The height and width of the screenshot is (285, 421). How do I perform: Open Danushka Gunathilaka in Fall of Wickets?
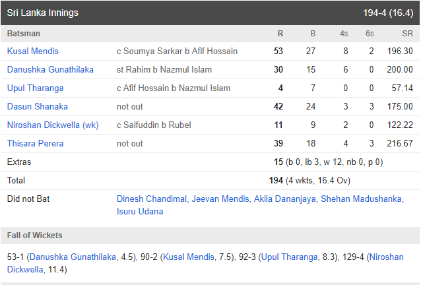(x=73, y=257)
